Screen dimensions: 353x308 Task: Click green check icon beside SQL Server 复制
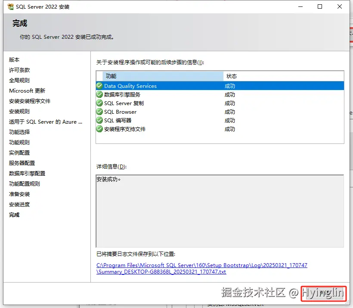click(99, 103)
